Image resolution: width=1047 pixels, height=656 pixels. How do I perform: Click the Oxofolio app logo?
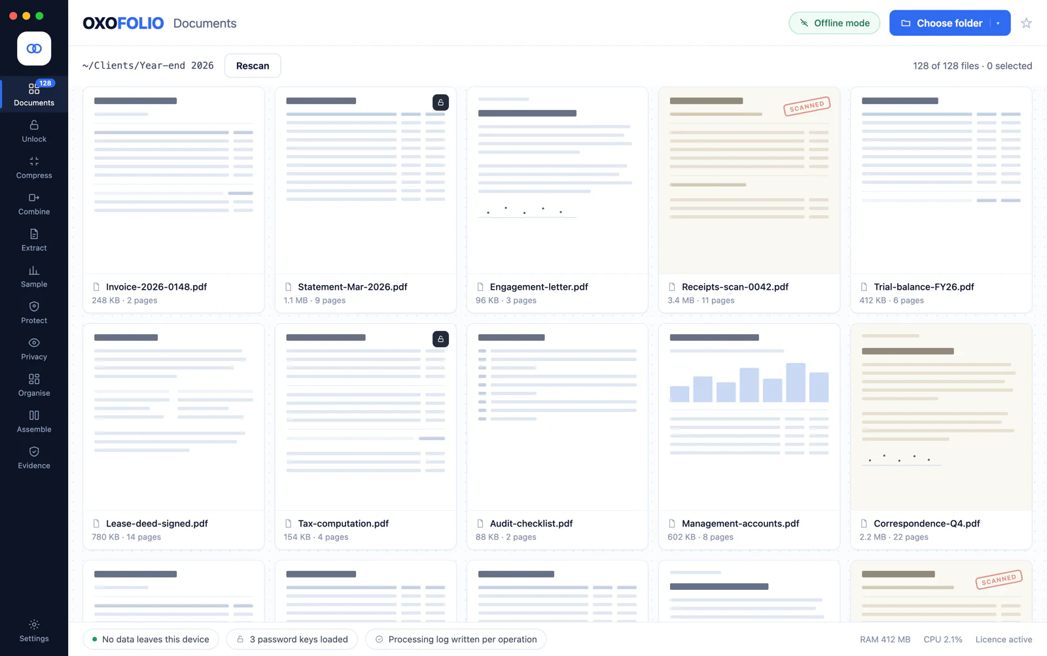pos(34,48)
